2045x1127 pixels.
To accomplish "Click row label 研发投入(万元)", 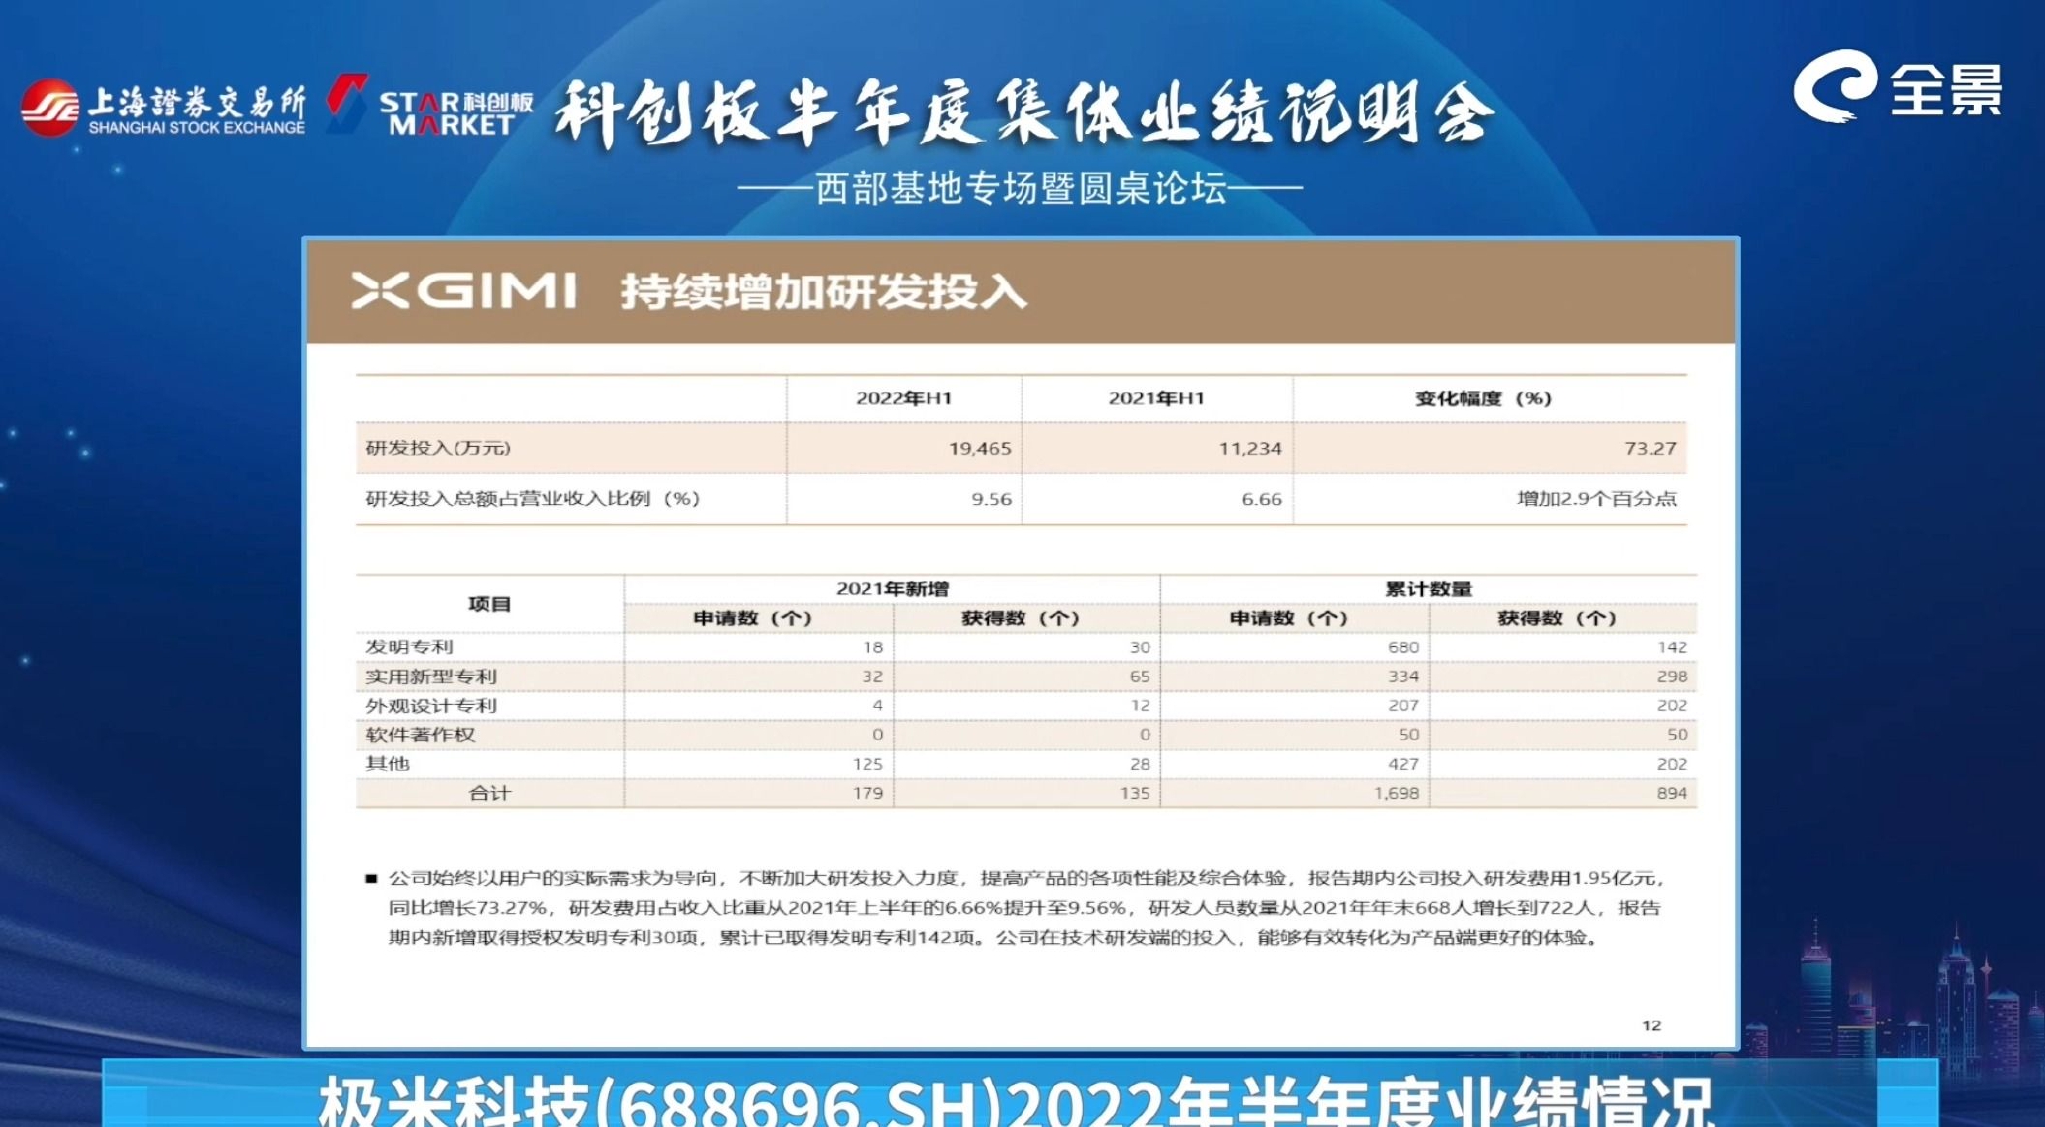I will (x=438, y=448).
